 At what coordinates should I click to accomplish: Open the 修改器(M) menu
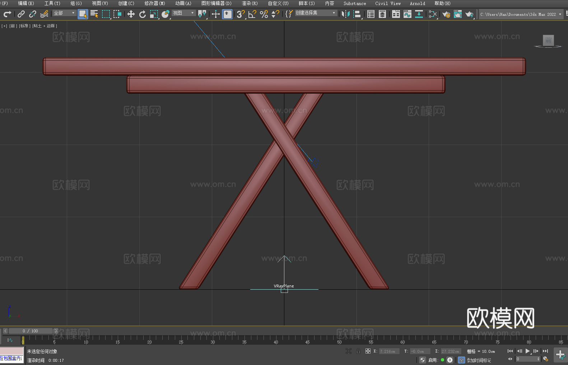pos(155,3)
